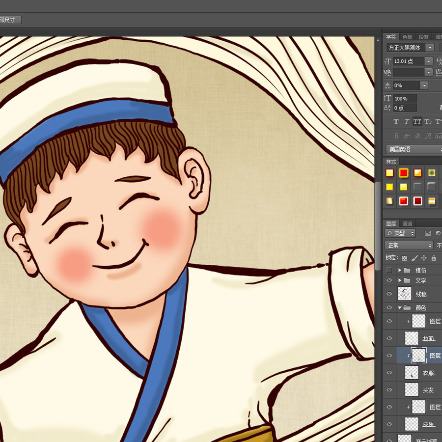Screen dimensions: 442x442
Task: Toggle the Faux Bold text style
Action: click(396, 121)
